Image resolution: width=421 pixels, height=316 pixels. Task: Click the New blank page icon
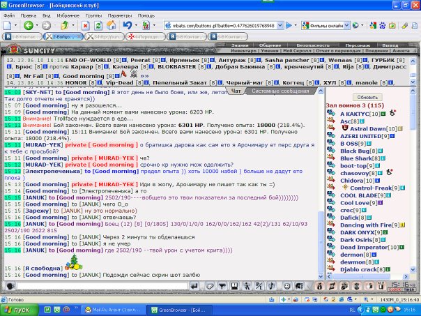pos(7,26)
